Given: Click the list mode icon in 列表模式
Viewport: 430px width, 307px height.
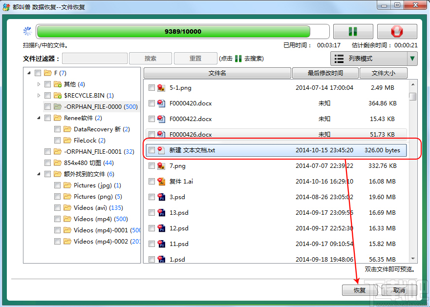Looking at the screenshot, I should 339,59.
